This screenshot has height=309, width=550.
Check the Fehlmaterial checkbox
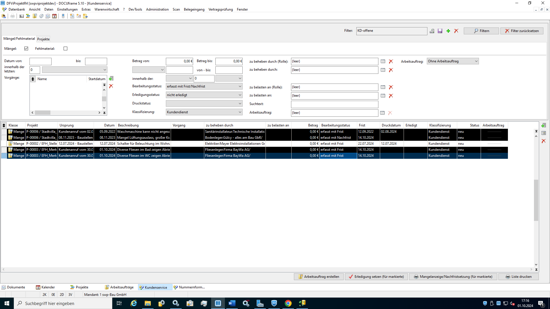click(65, 49)
